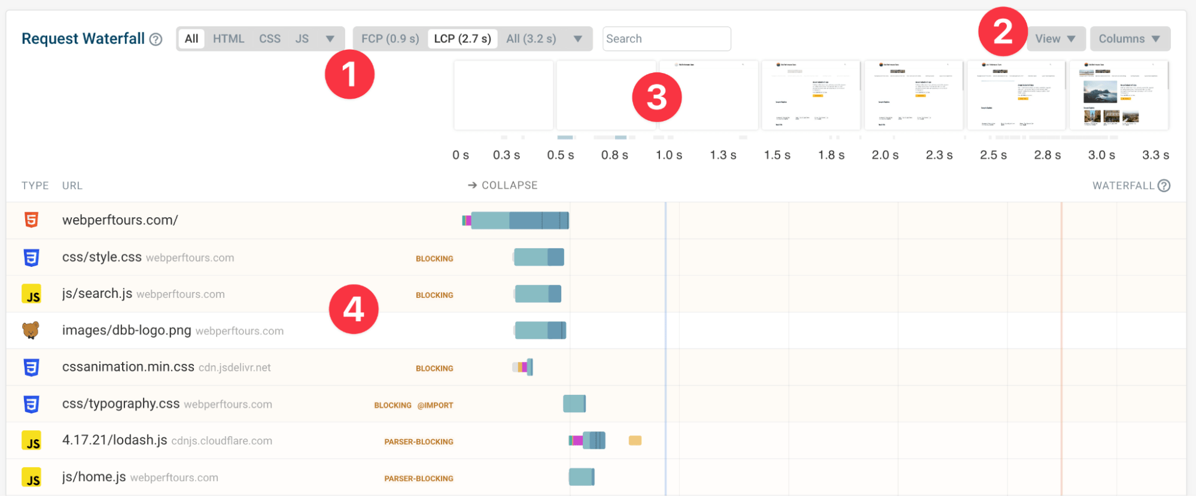Select the All (3.2 s) time range
The image size is (1196, 496).
[x=531, y=39]
